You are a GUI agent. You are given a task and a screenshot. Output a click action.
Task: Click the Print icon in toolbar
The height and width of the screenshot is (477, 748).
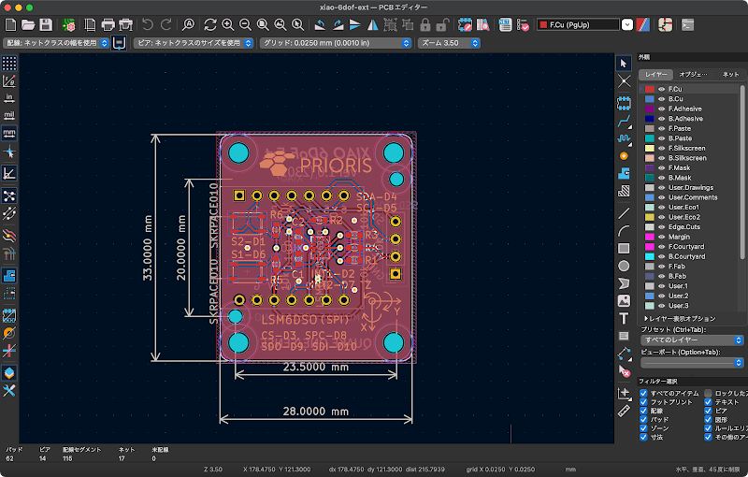pos(108,23)
